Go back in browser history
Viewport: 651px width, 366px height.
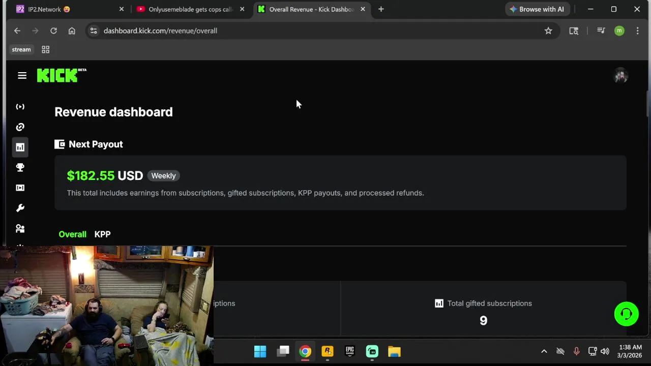(17, 31)
